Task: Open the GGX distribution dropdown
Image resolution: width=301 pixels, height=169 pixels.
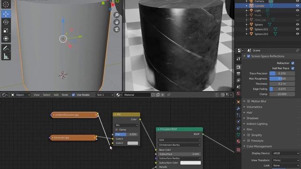Action: pos(179,140)
